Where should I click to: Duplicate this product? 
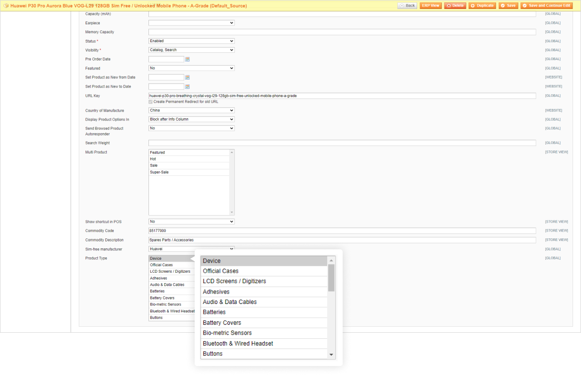(x=482, y=5)
